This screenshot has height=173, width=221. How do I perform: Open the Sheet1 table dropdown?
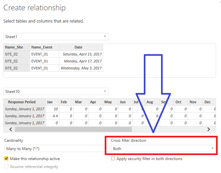coord(56,37)
